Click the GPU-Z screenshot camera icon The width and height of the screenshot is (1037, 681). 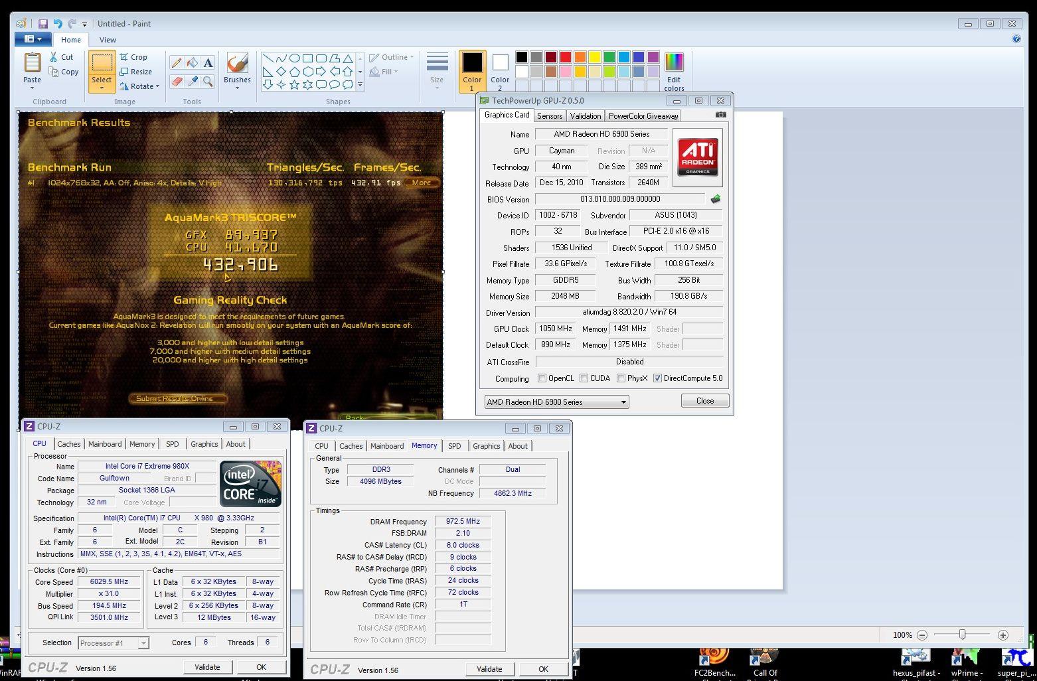point(720,115)
